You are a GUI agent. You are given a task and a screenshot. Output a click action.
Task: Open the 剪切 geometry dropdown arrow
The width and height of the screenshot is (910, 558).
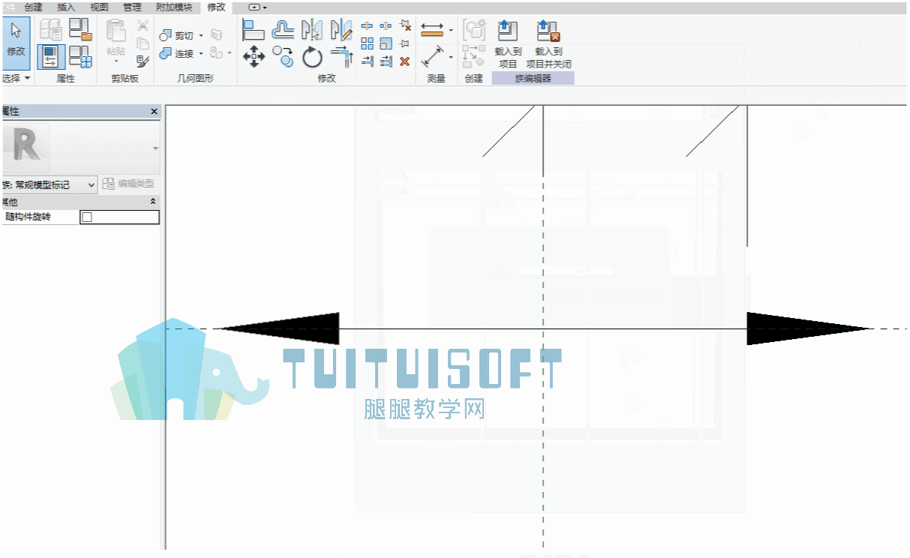click(201, 35)
